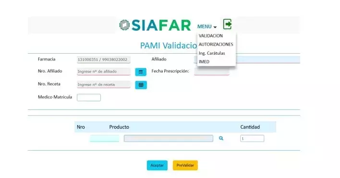Click the Medico Matricula text box
This screenshot has height=178, width=340.
(x=89, y=97)
